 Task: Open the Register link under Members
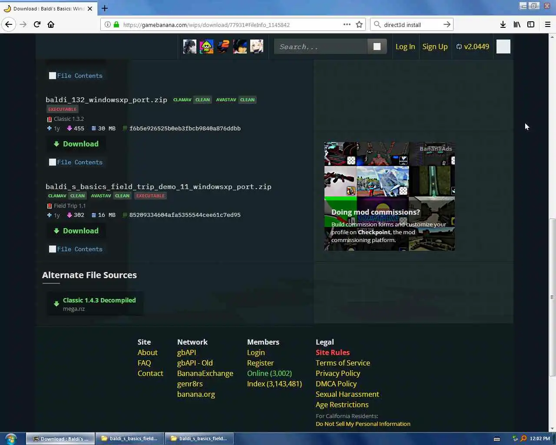coord(260,363)
